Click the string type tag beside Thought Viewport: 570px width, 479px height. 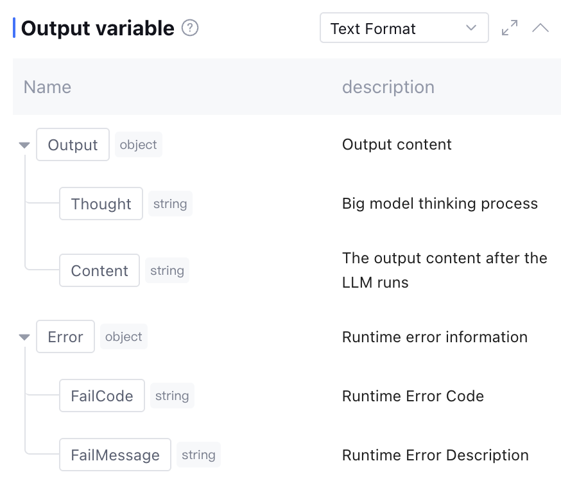[x=170, y=204]
